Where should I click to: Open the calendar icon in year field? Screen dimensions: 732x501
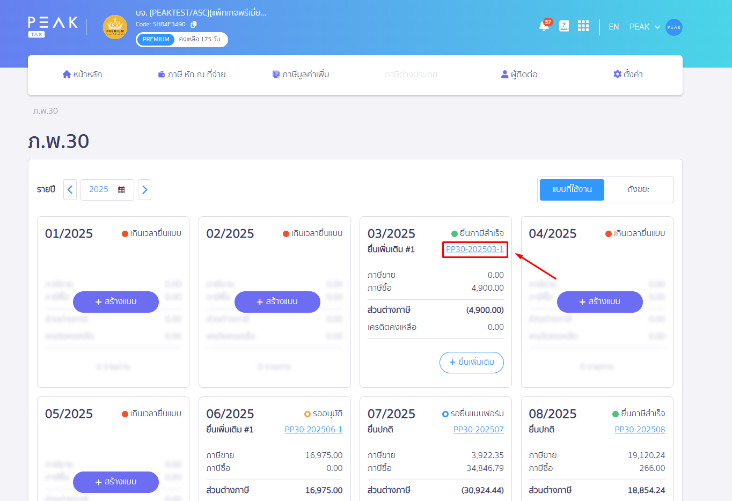pos(121,190)
